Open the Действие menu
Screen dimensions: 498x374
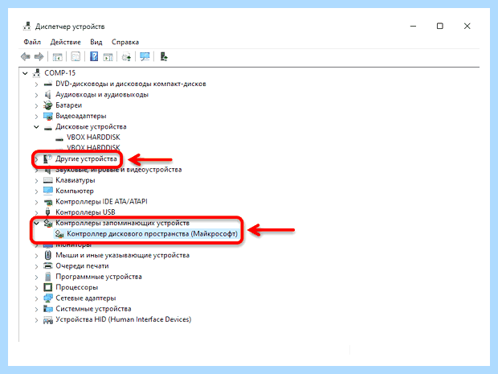coord(65,42)
